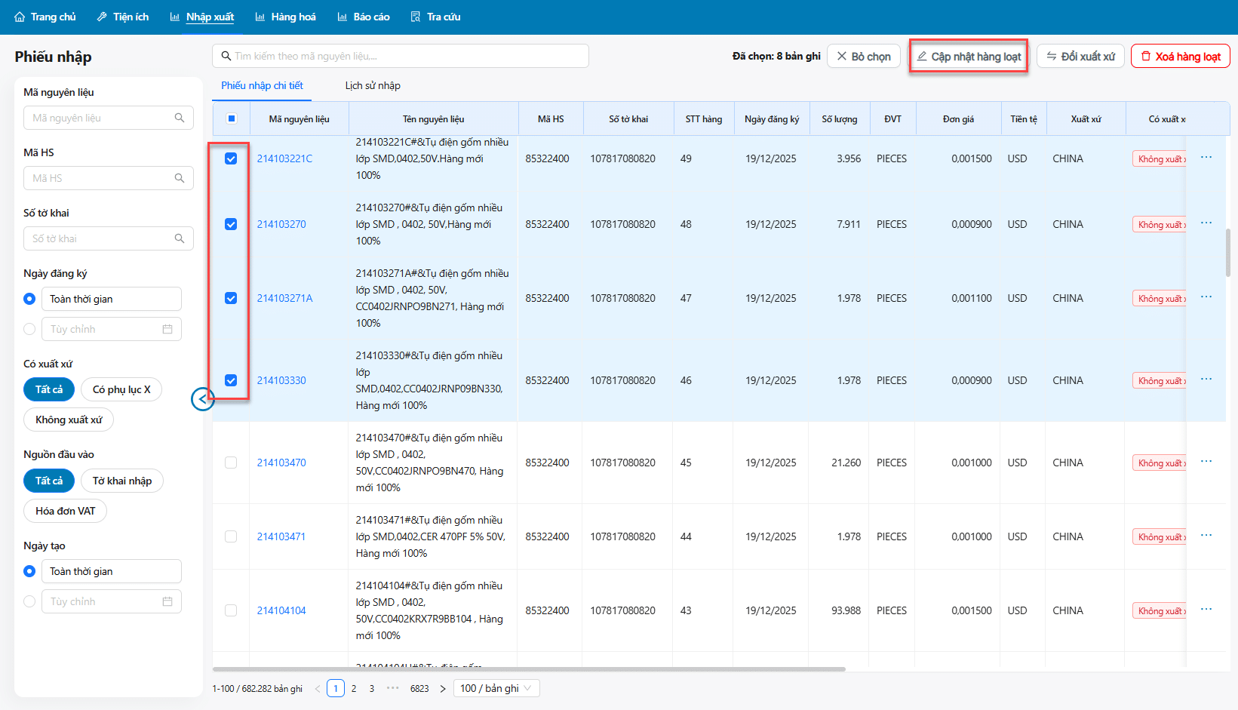Collapse the filter sidebar with the arrow circle
The width and height of the screenshot is (1238, 710).
pyautogui.click(x=202, y=399)
